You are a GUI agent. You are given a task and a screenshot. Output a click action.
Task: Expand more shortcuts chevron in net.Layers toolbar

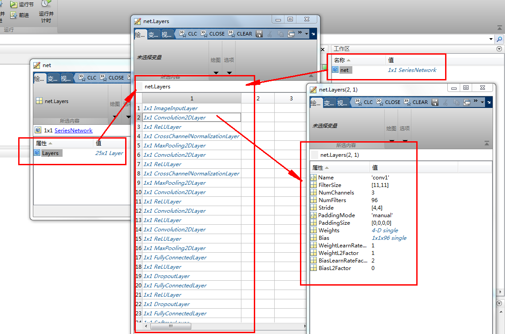300,32
